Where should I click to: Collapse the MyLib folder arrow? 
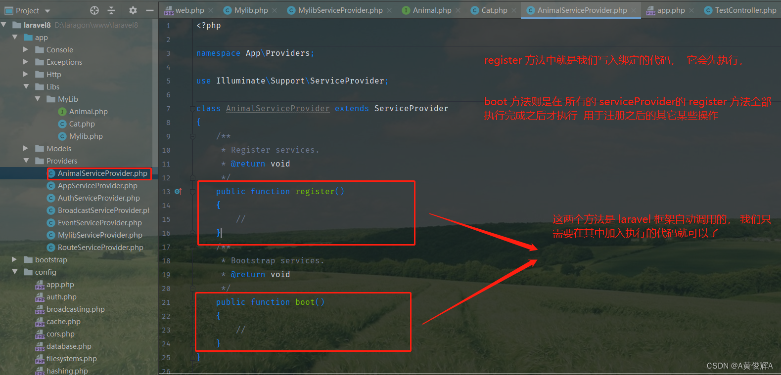[x=38, y=99]
